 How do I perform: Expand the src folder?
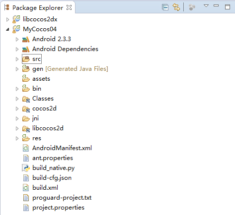[x=17, y=59]
